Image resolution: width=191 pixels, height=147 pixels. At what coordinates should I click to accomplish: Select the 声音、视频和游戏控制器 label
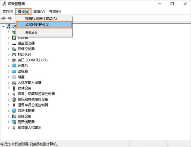[x=36, y=94]
